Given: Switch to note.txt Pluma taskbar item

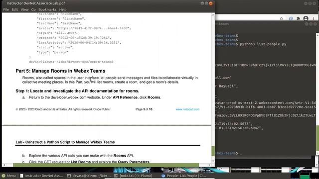Looking at the screenshot, I should pos(133,176).
